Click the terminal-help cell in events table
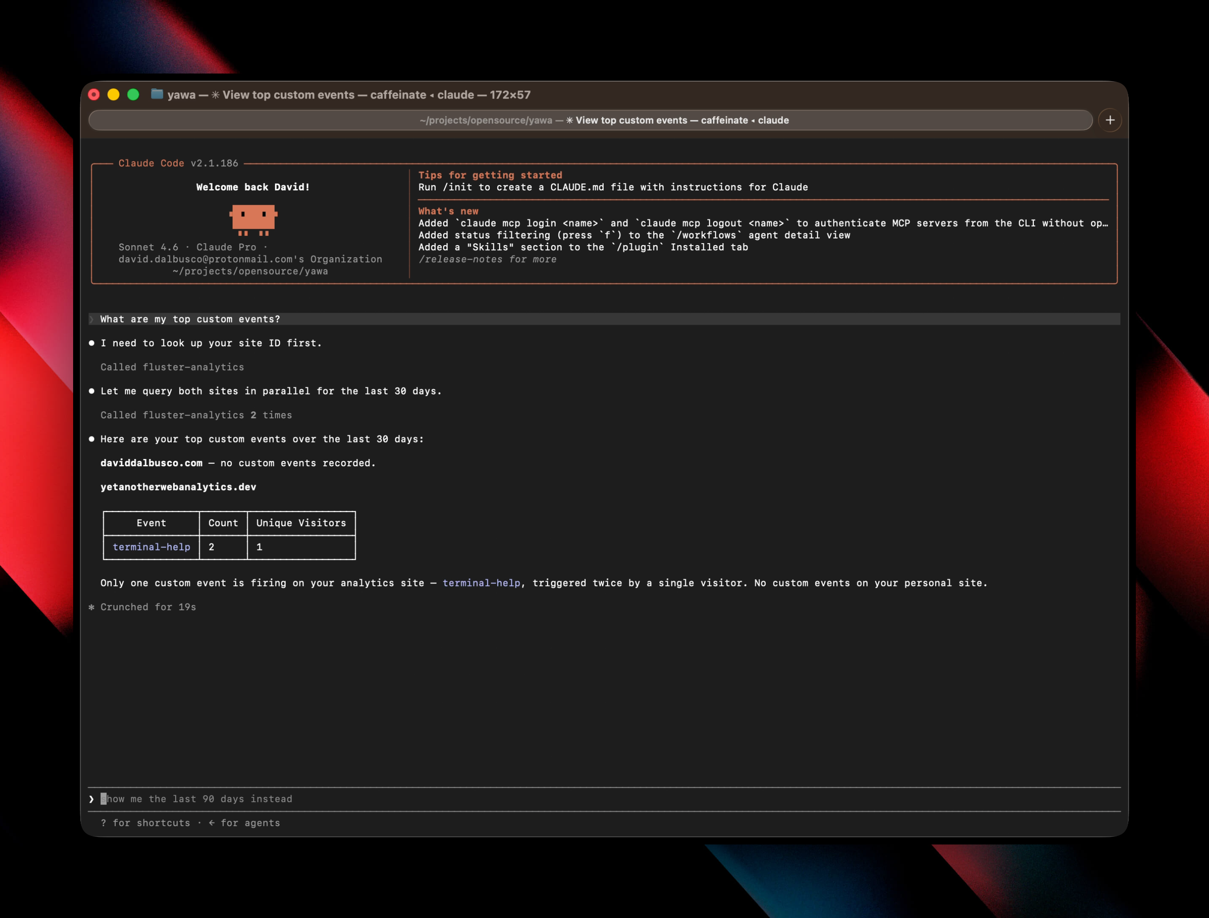Viewport: 1209px width, 918px height. pyautogui.click(x=151, y=547)
